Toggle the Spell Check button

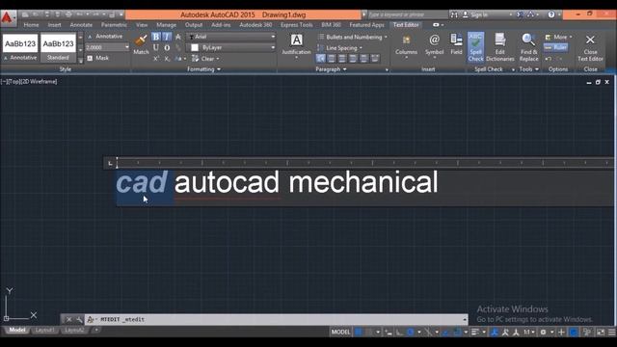click(x=475, y=47)
